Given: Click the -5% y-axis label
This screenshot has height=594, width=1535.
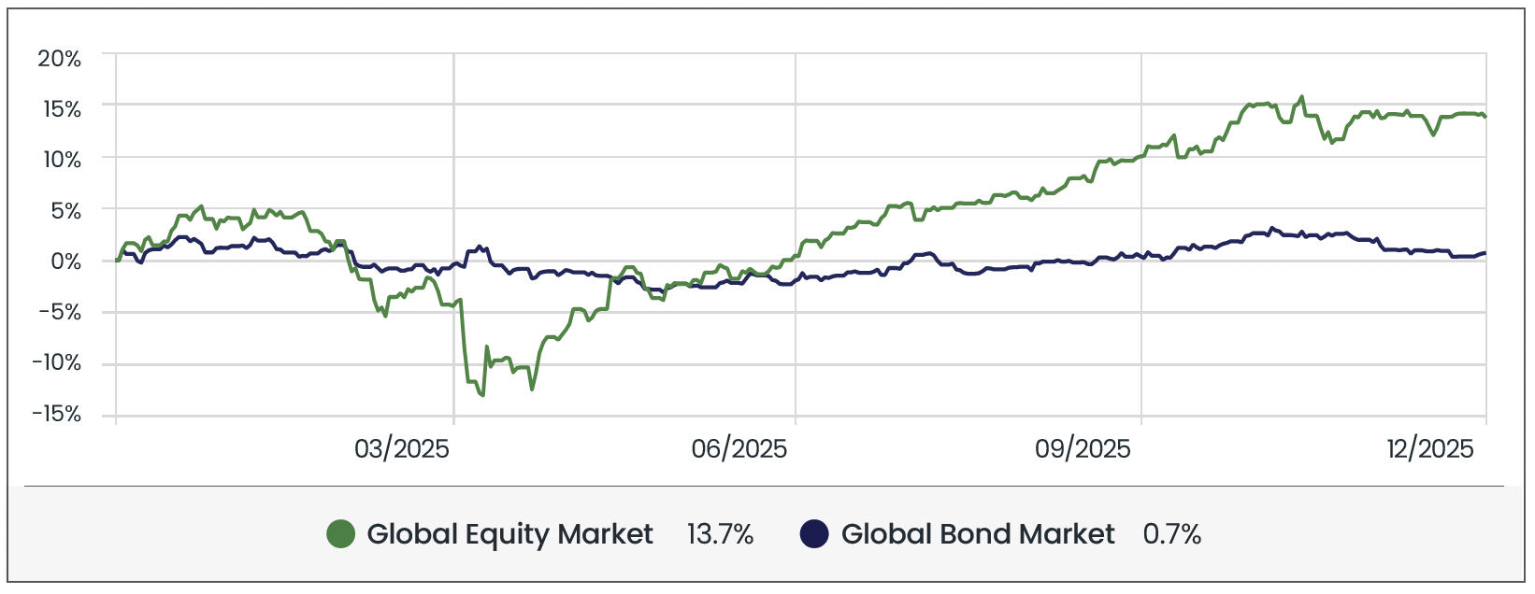Looking at the screenshot, I should pos(60,312).
